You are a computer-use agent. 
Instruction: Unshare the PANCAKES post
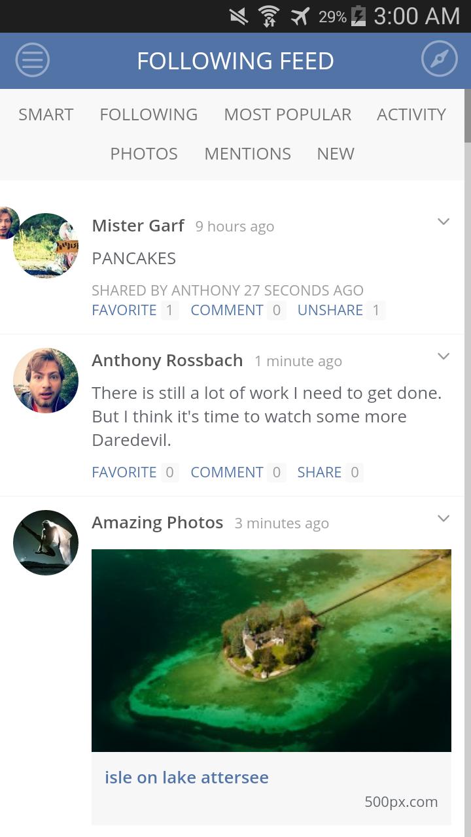pos(330,309)
